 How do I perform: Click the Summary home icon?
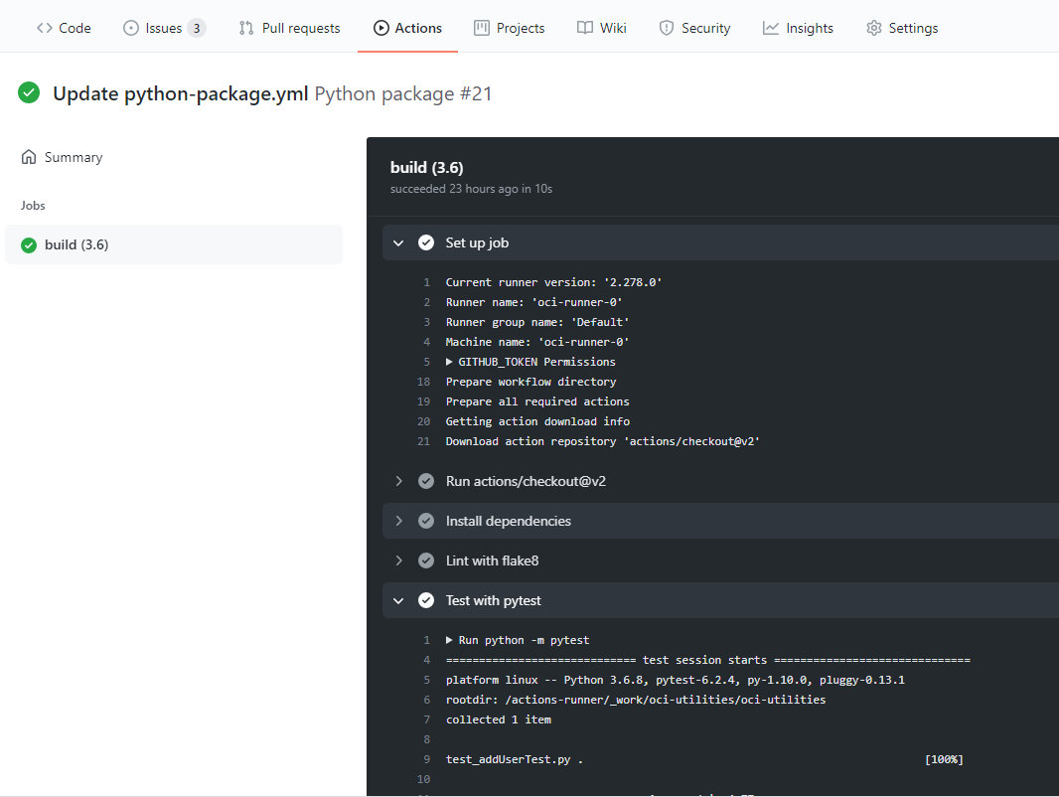[x=29, y=157]
